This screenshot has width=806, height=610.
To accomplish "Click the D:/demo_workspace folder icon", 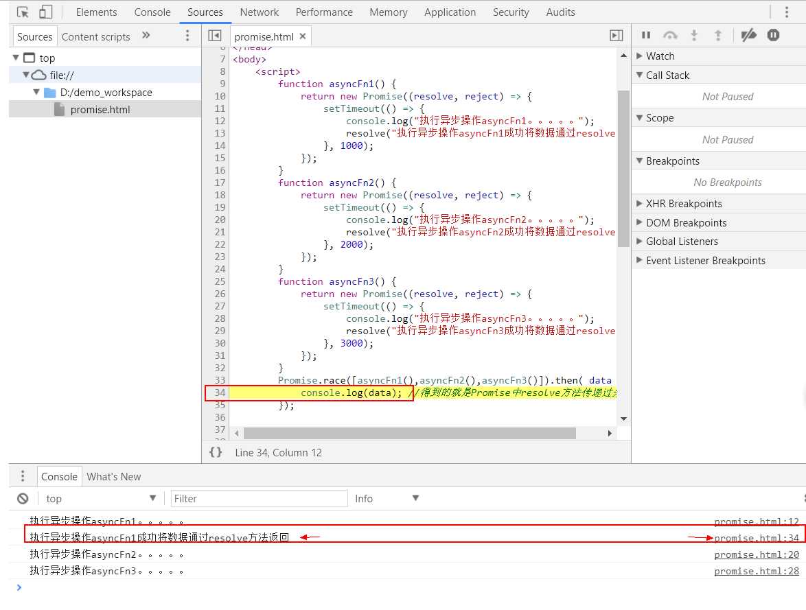I will point(50,93).
